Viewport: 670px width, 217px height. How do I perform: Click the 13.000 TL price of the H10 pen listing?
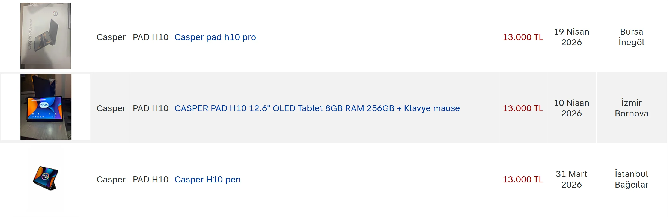523,179
